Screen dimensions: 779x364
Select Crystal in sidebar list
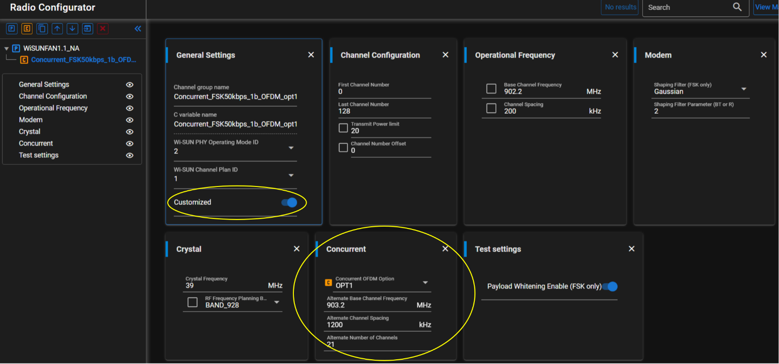(30, 132)
